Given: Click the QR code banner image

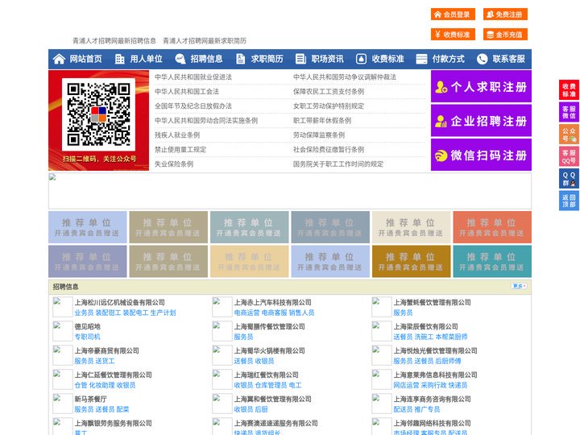Looking at the screenshot, I should [x=99, y=120].
